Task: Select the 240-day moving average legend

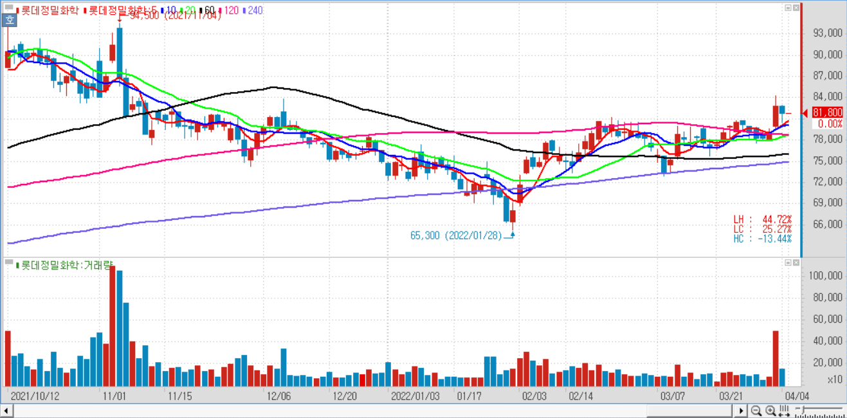Action: [253, 10]
